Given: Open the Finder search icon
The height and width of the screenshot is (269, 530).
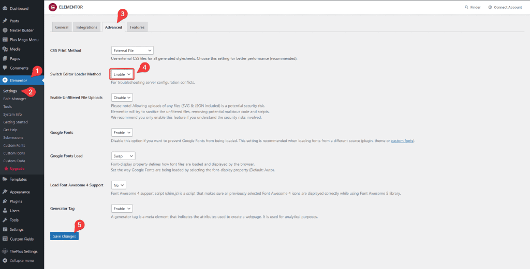Looking at the screenshot, I should (467, 7).
